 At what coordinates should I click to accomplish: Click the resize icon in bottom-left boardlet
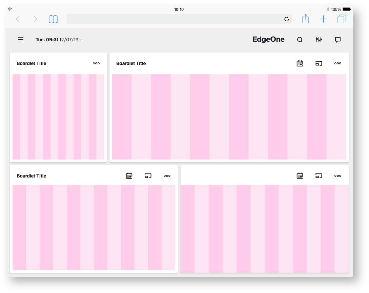pos(148,176)
